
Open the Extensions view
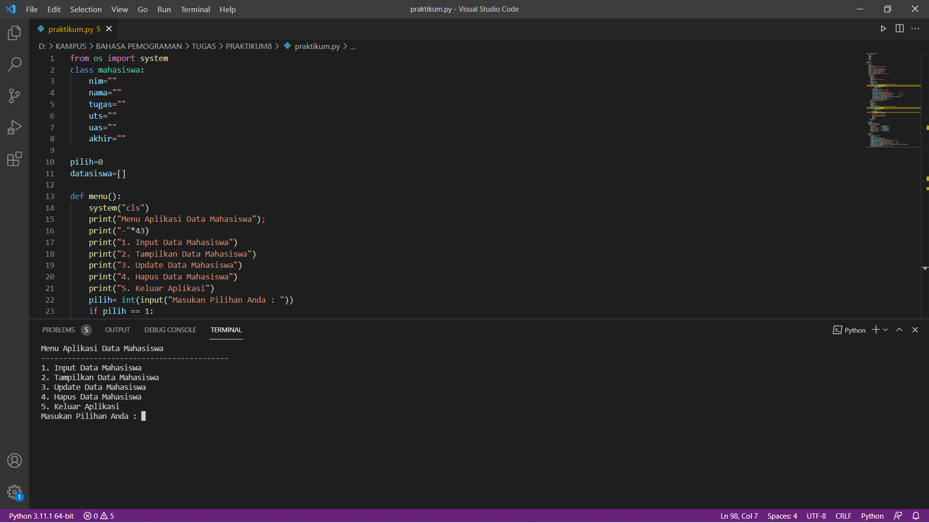pos(15,159)
